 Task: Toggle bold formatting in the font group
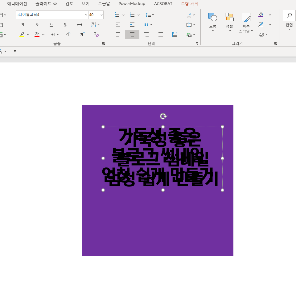(23, 24)
